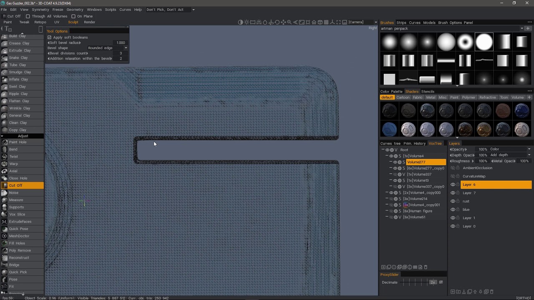This screenshot has height=300, width=534.
Task: Select the Reconstruct tool
Action: (22, 257)
